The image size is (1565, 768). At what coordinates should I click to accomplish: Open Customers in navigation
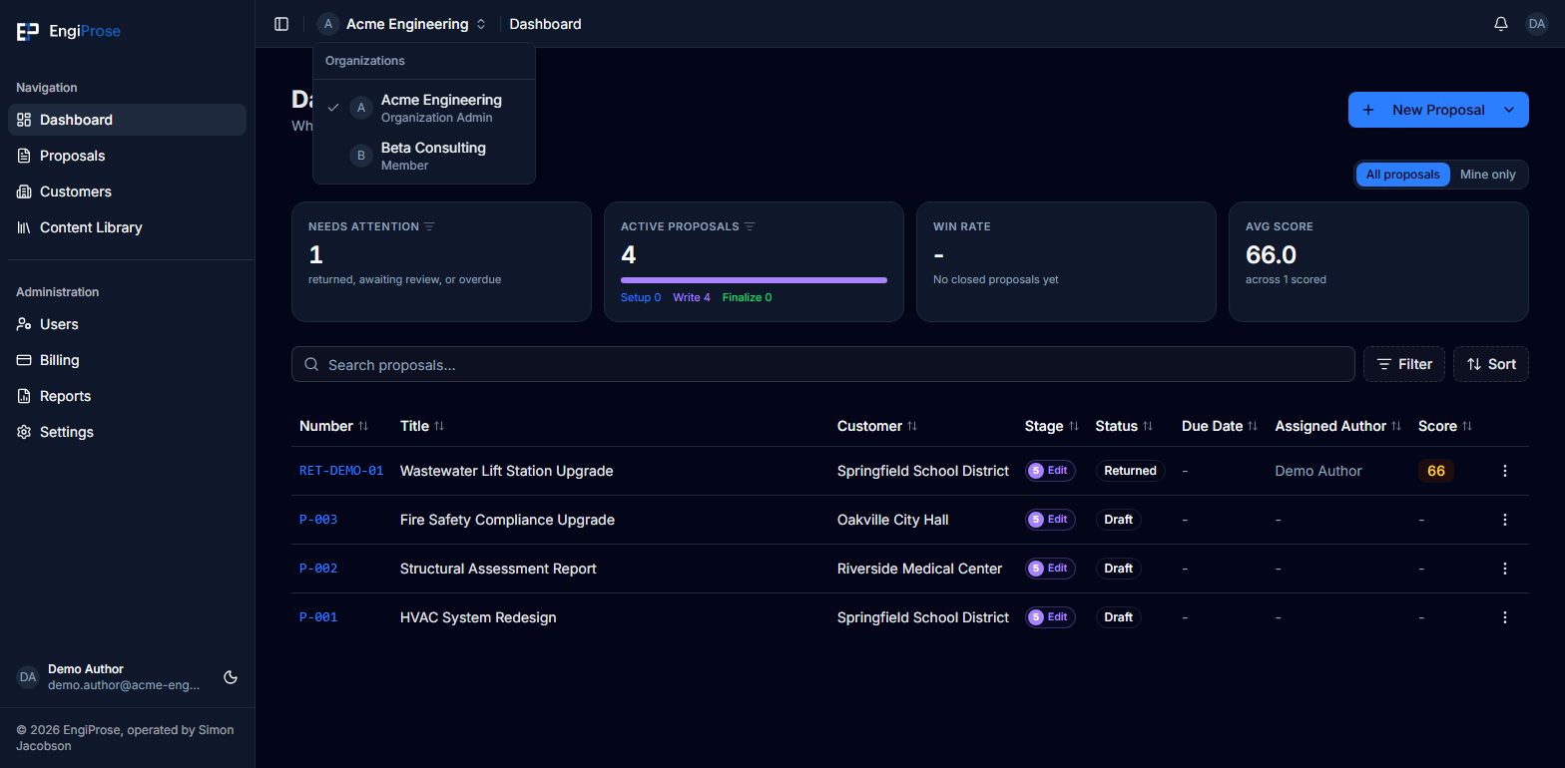pos(127,192)
